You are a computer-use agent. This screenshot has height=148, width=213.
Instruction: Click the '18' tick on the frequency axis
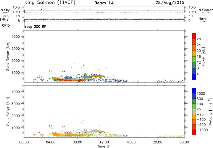tap(18, 16)
